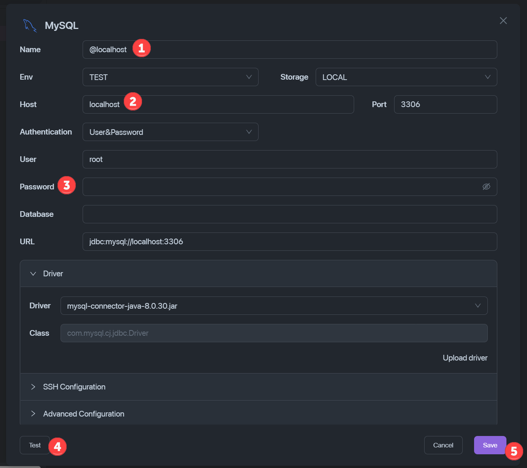Focus the URL field with jdbc string
Viewport: 527px width, 468px height.
(290, 242)
